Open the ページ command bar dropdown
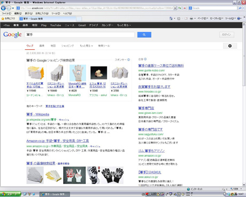Viewport: 246px width, 197px height. 202,19
